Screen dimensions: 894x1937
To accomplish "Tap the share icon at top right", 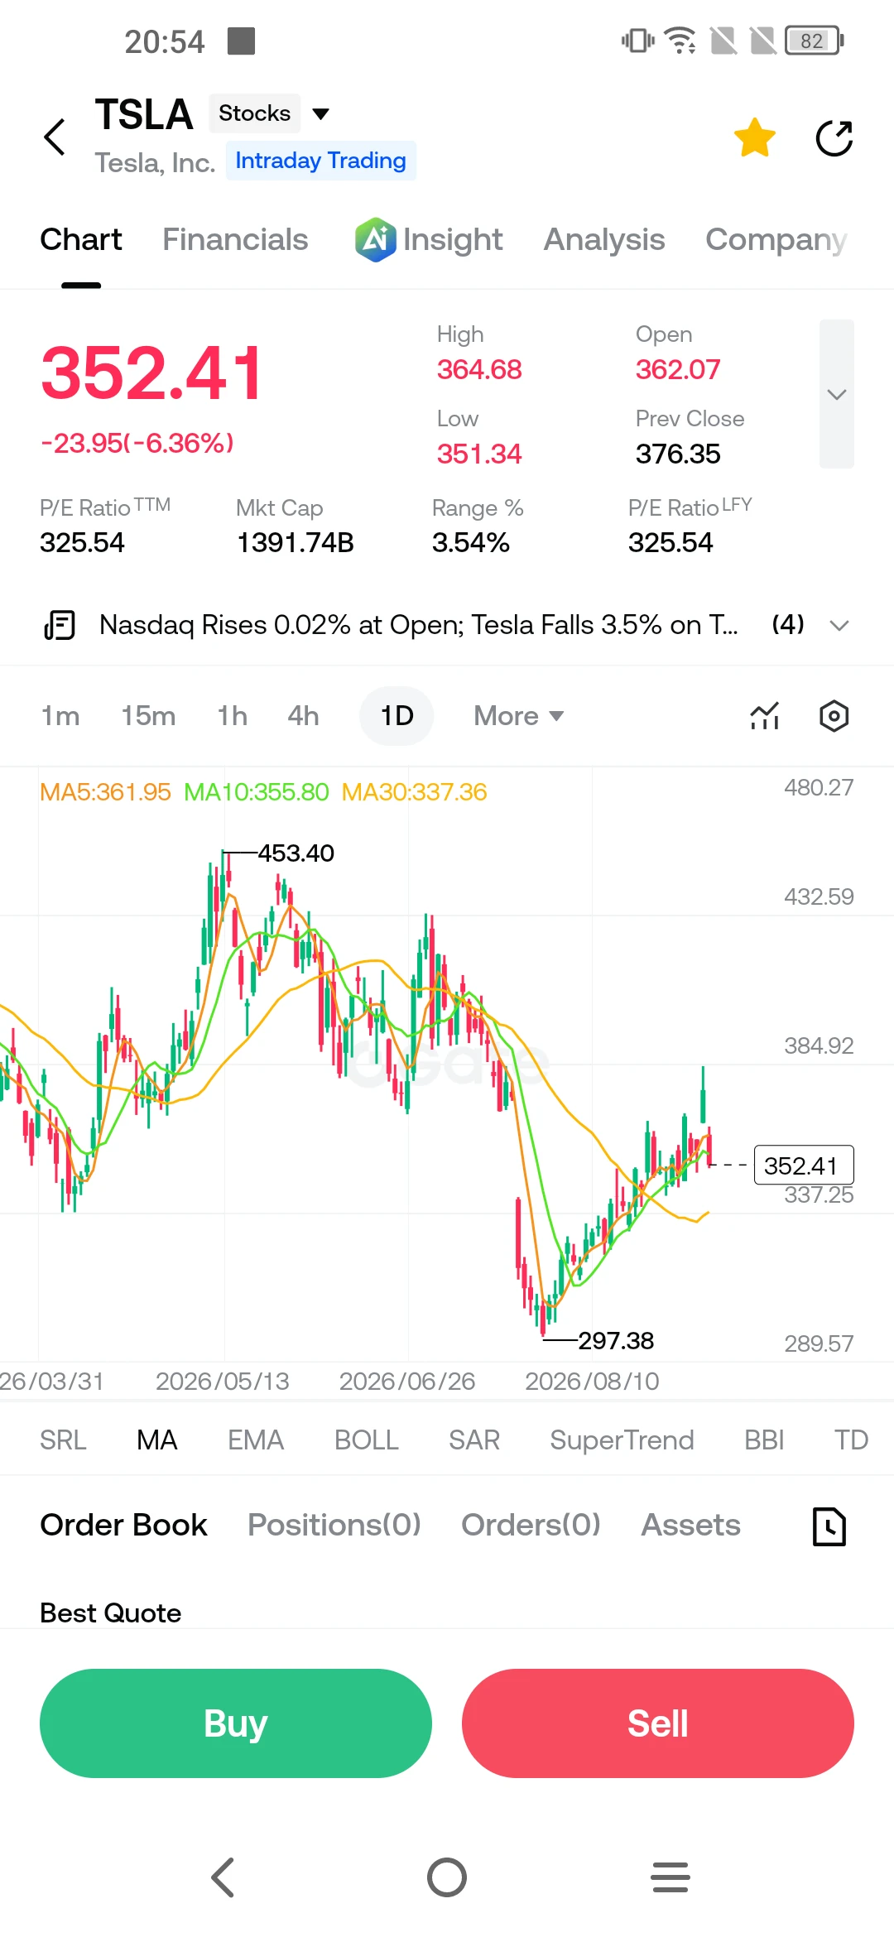I will pos(834,137).
